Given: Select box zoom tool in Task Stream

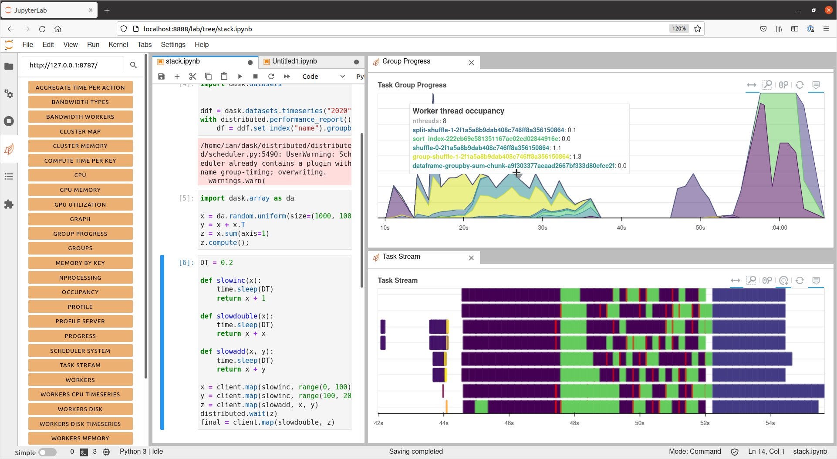Looking at the screenshot, I should click(751, 281).
